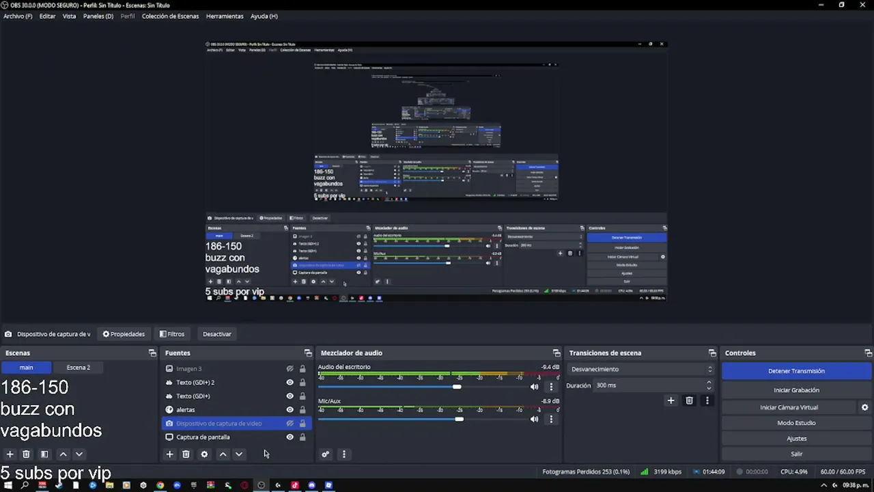
Task: Undock the Fuentes panel
Action: 308,353
